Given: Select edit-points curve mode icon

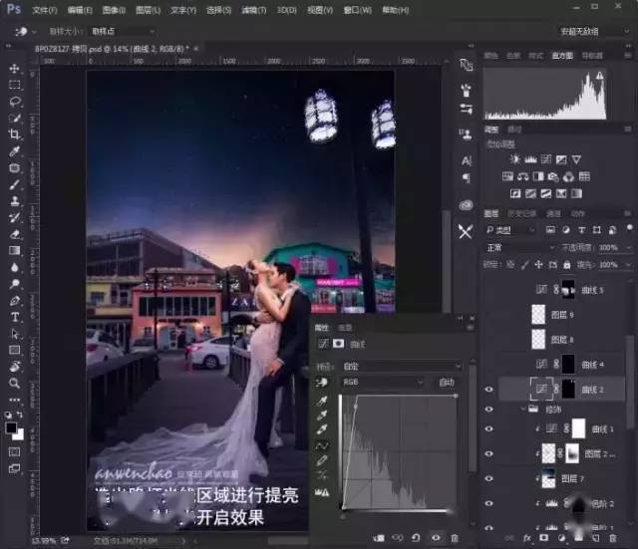Looking at the screenshot, I should pyautogui.click(x=322, y=446).
